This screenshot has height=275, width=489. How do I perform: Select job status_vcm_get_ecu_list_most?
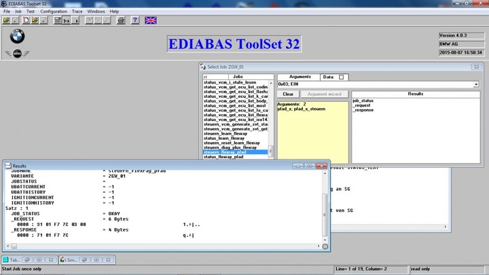[x=236, y=106]
